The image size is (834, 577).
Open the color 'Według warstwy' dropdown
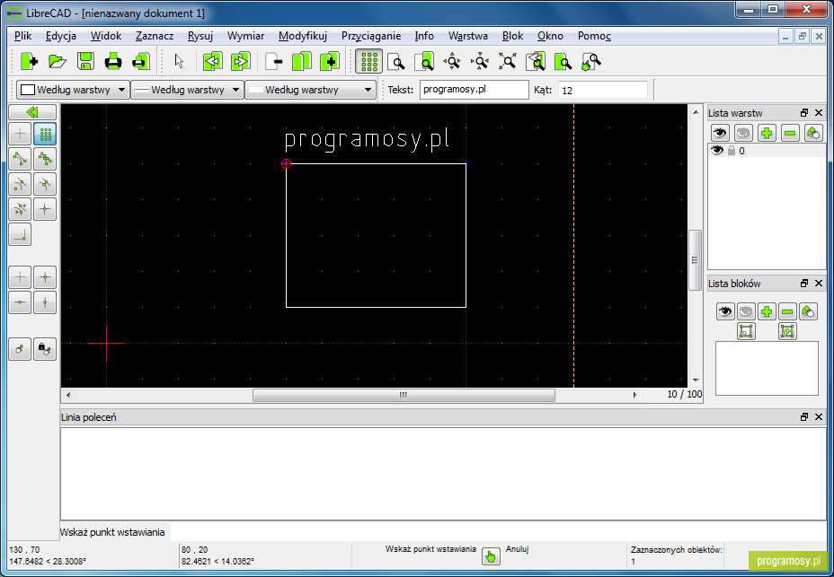coord(73,90)
